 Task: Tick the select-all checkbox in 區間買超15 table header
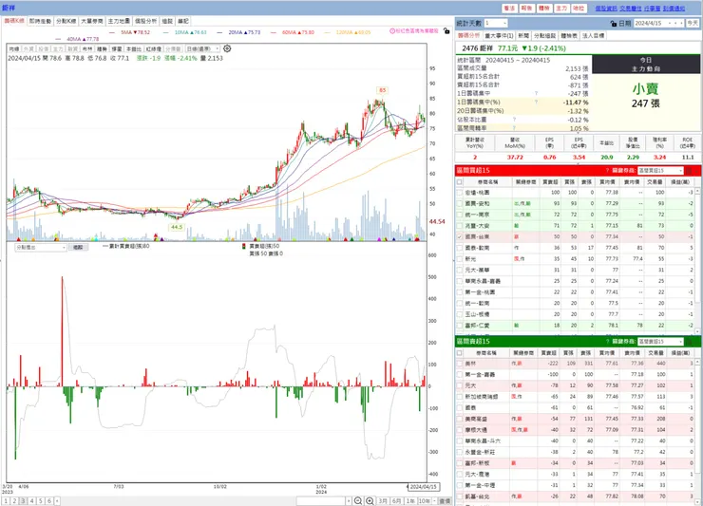coord(459,182)
